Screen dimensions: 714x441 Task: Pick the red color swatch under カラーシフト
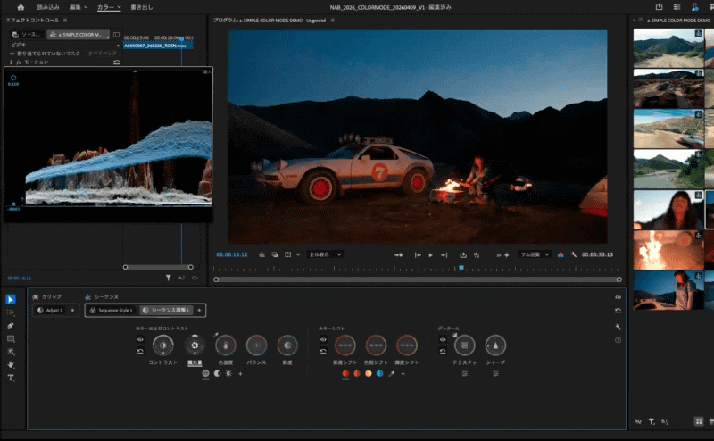(x=346, y=373)
